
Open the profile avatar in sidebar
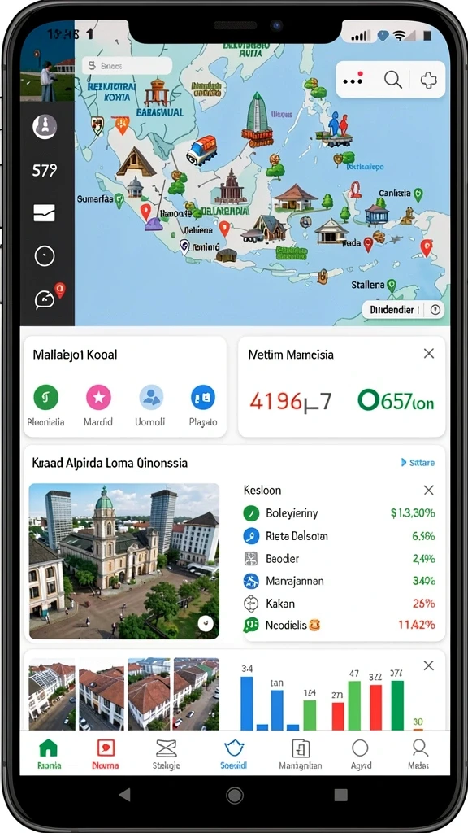tap(45, 127)
